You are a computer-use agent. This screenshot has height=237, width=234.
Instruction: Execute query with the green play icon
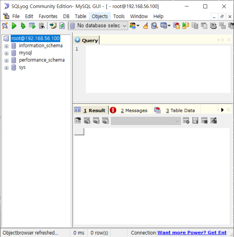click(x=14, y=26)
